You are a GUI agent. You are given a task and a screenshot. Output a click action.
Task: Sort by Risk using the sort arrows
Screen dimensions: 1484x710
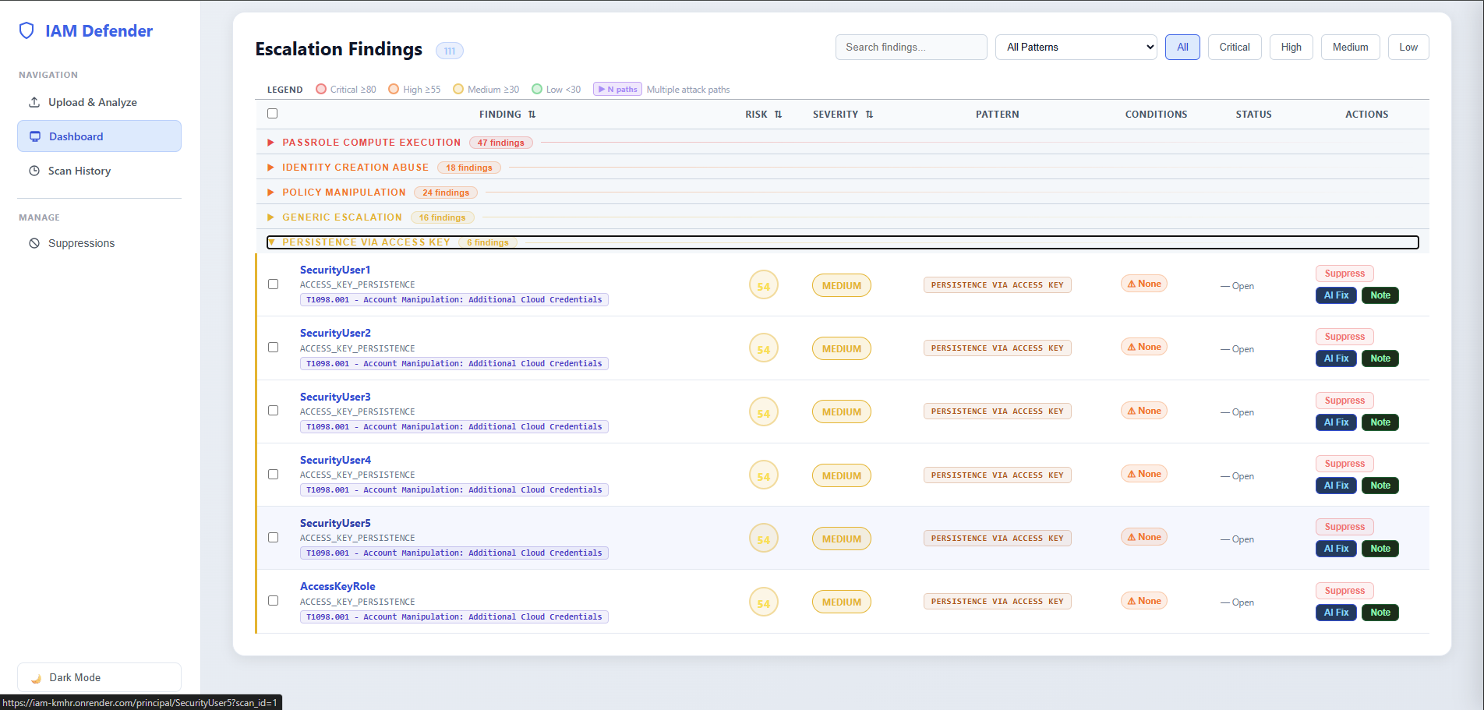(x=778, y=115)
